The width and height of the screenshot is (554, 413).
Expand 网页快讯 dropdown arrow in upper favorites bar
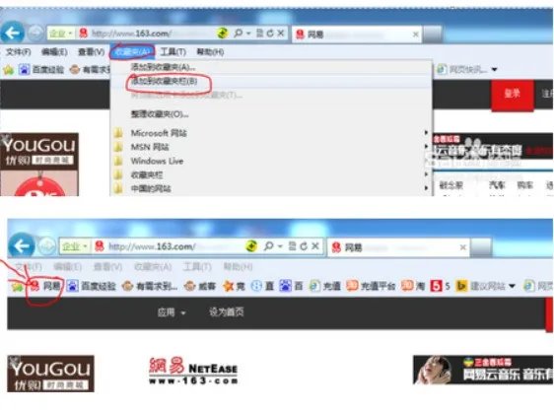pos(494,70)
